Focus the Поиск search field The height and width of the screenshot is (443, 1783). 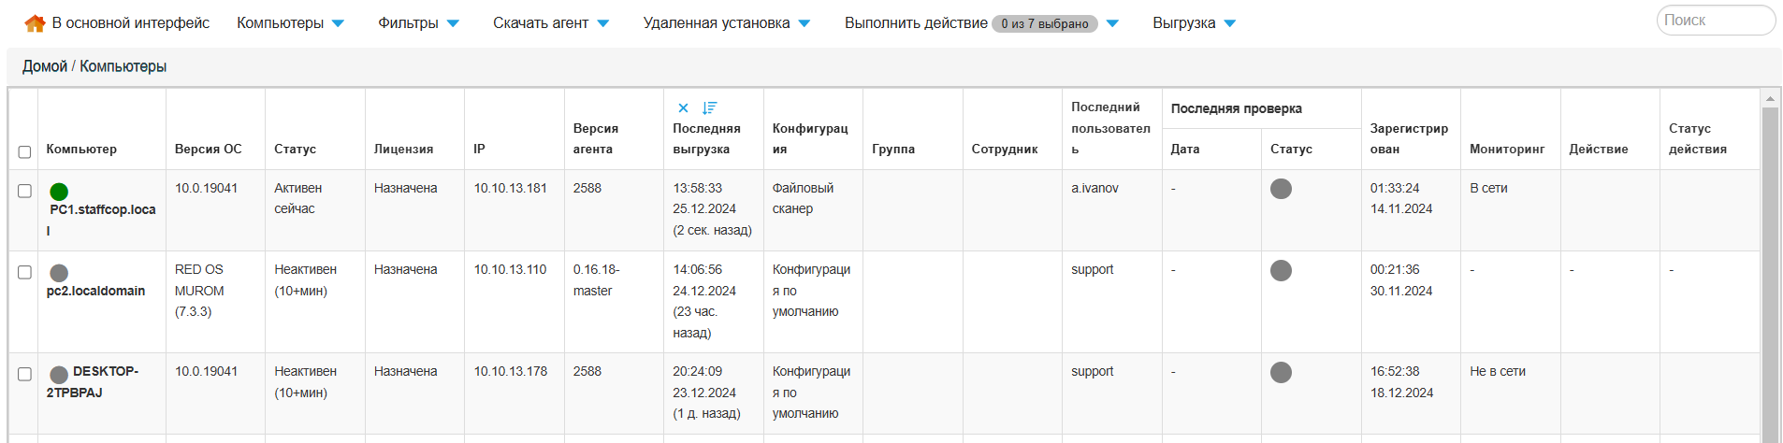[x=1714, y=21]
